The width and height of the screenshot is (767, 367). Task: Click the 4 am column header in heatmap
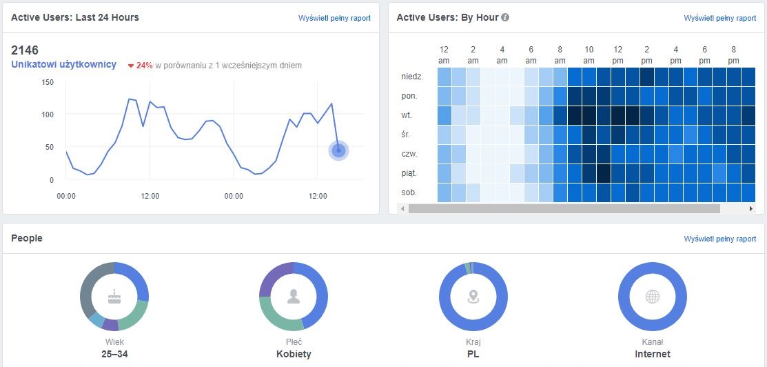pos(502,55)
